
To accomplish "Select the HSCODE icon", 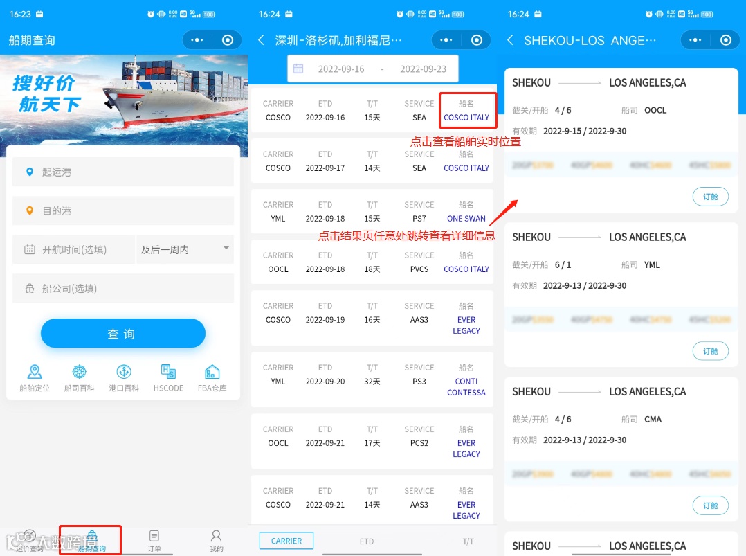I will point(168,377).
